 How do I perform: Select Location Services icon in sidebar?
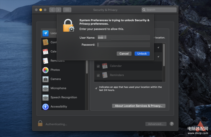45,33
